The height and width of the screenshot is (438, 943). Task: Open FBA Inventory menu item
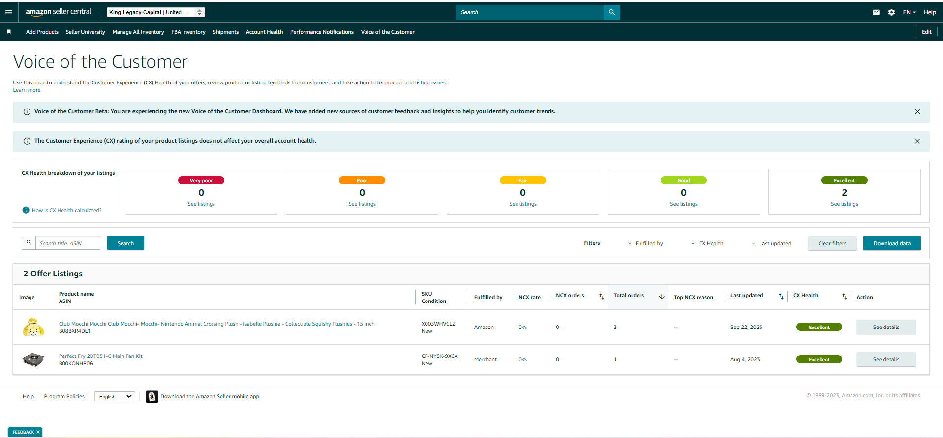click(x=188, y=32)
